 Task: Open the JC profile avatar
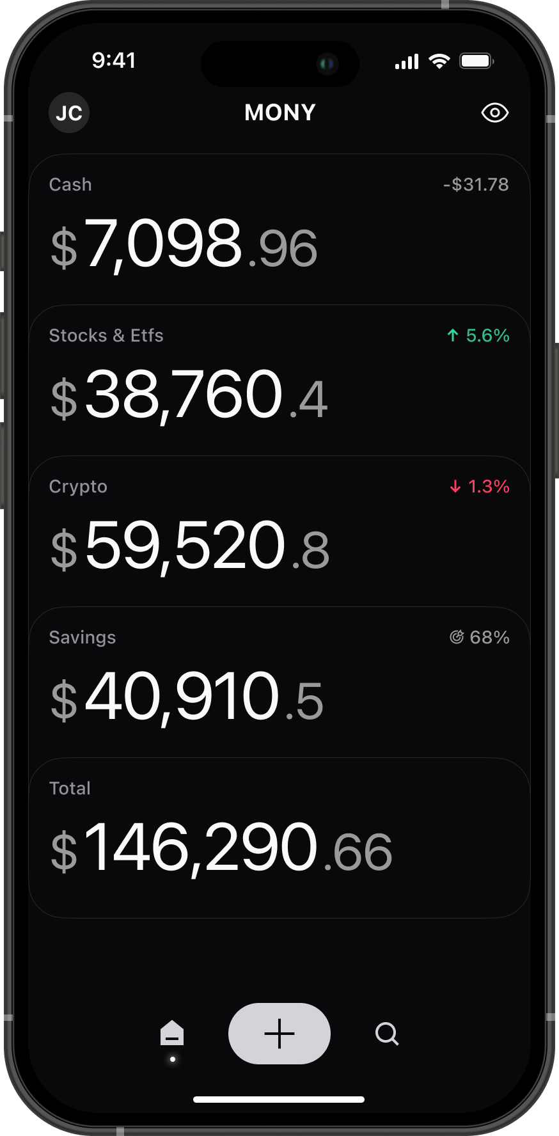69,113
